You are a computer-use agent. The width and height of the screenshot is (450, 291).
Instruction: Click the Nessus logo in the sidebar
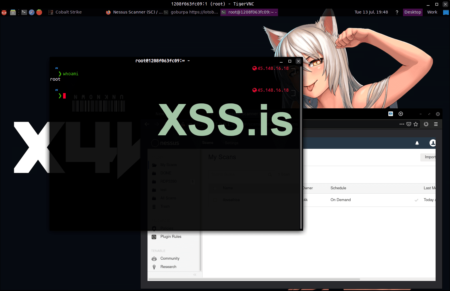(x=165, y=143)
